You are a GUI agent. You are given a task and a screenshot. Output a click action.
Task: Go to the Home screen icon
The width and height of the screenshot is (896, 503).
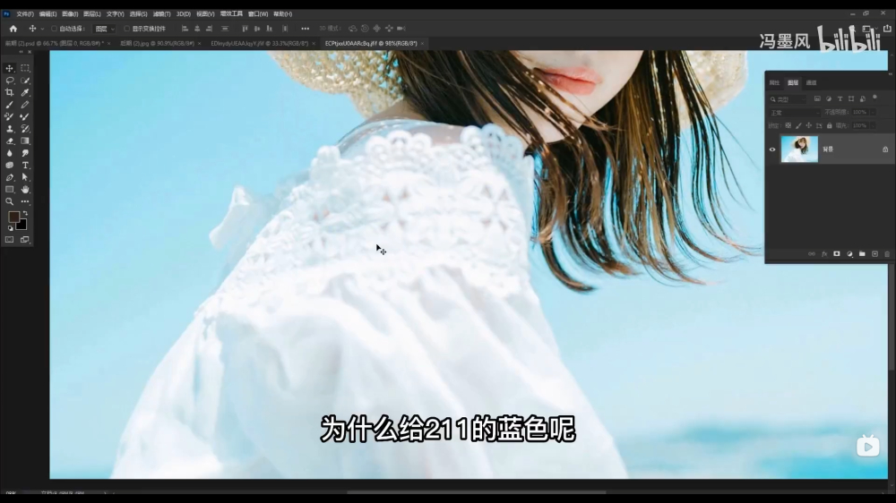[x=13, y=29]
